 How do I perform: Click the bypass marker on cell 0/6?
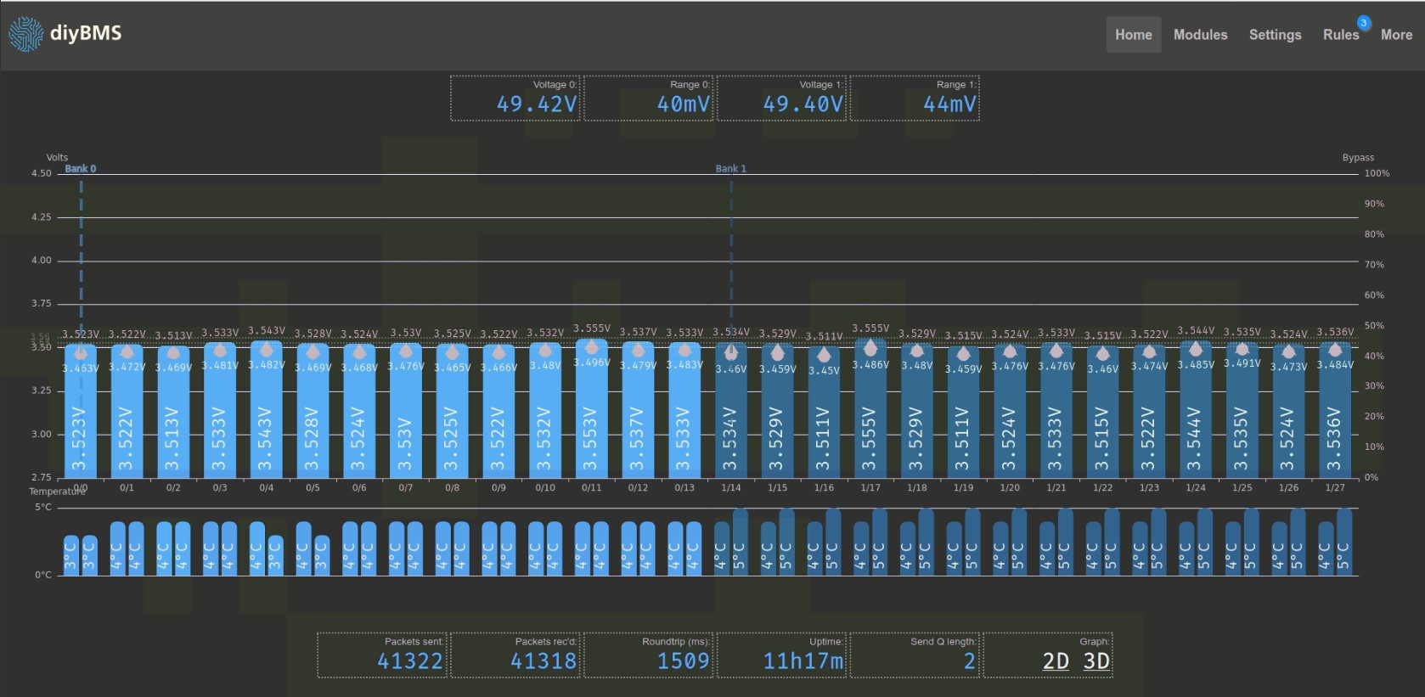(x=359, y=352)
